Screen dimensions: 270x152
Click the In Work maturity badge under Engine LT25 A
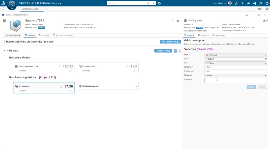click(x=42, y=28)
